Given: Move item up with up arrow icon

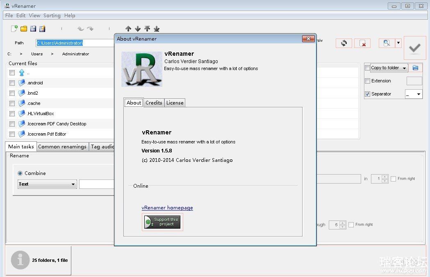Looking at the screenshot, I should tap(128, 29).
